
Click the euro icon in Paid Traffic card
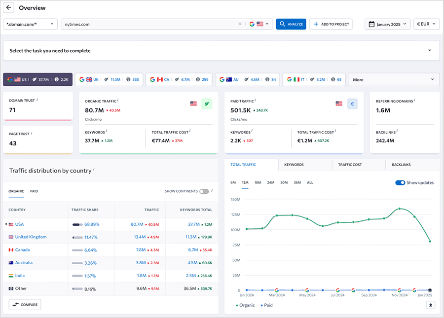352,104
